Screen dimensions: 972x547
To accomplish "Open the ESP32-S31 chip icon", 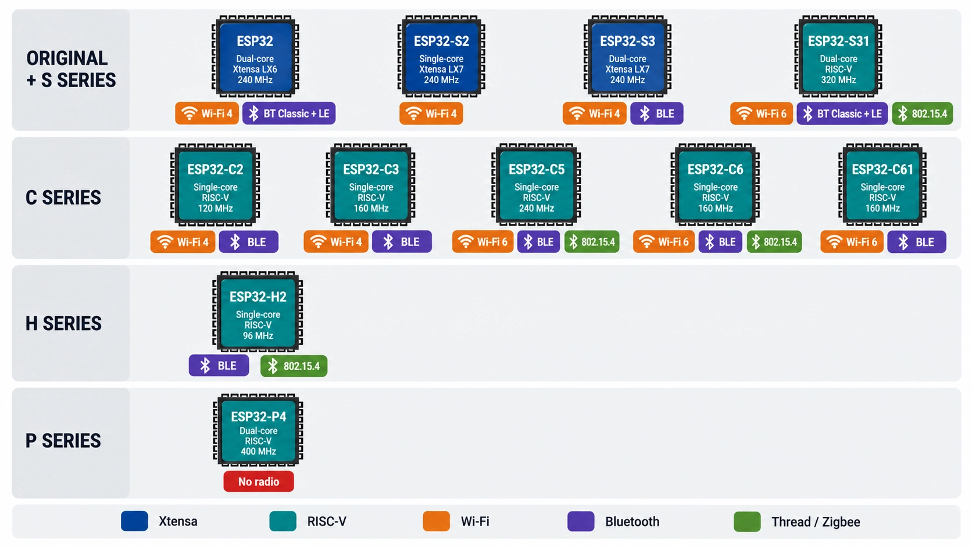I will click(x=838, y=56).
